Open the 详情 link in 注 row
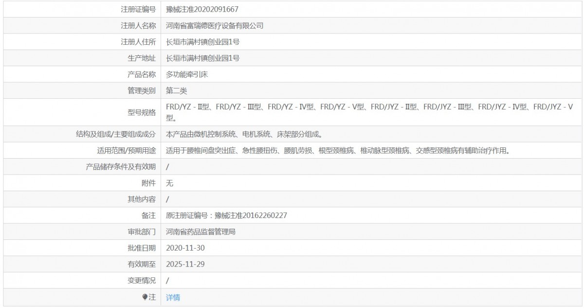584x308 pixels. coord(173,297)
